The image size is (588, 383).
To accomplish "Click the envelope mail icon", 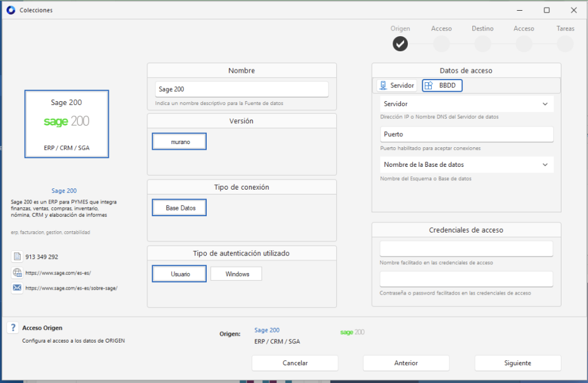I will [x=17, y=288].
